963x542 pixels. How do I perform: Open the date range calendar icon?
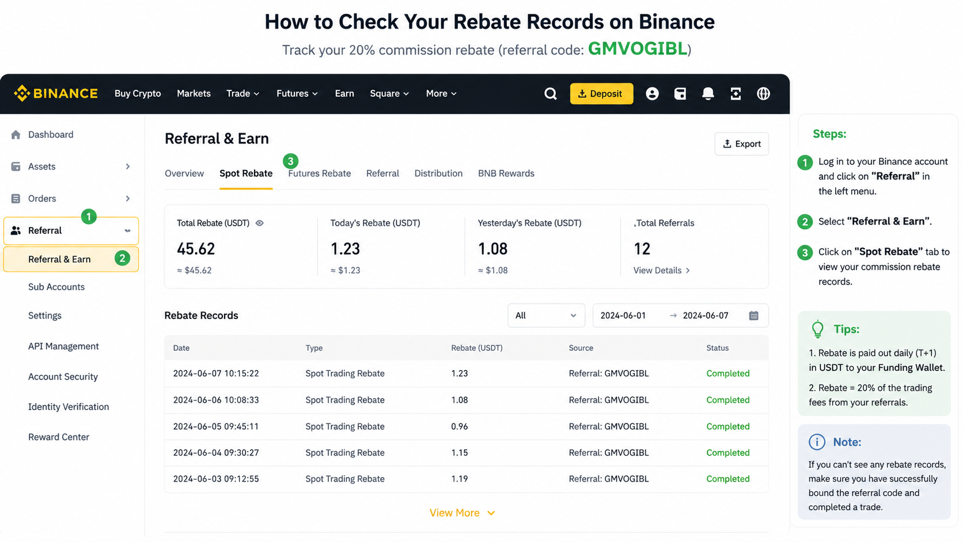[753, 316]
